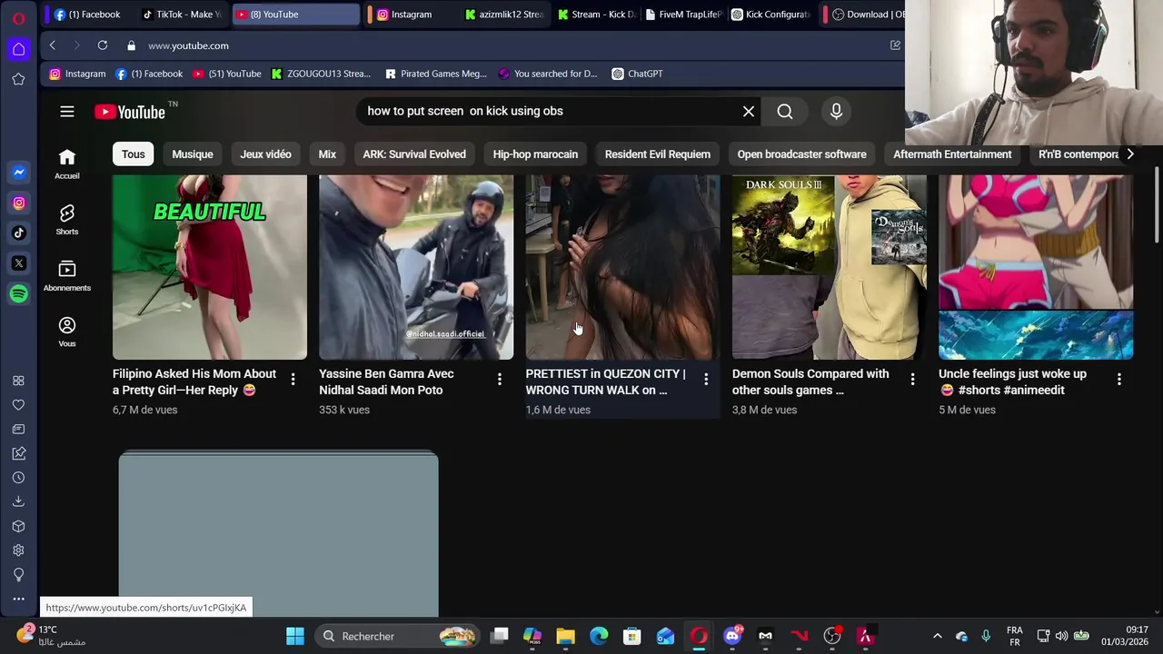Open TikTok in the Opera sidebar

click(x=18, y=233)
